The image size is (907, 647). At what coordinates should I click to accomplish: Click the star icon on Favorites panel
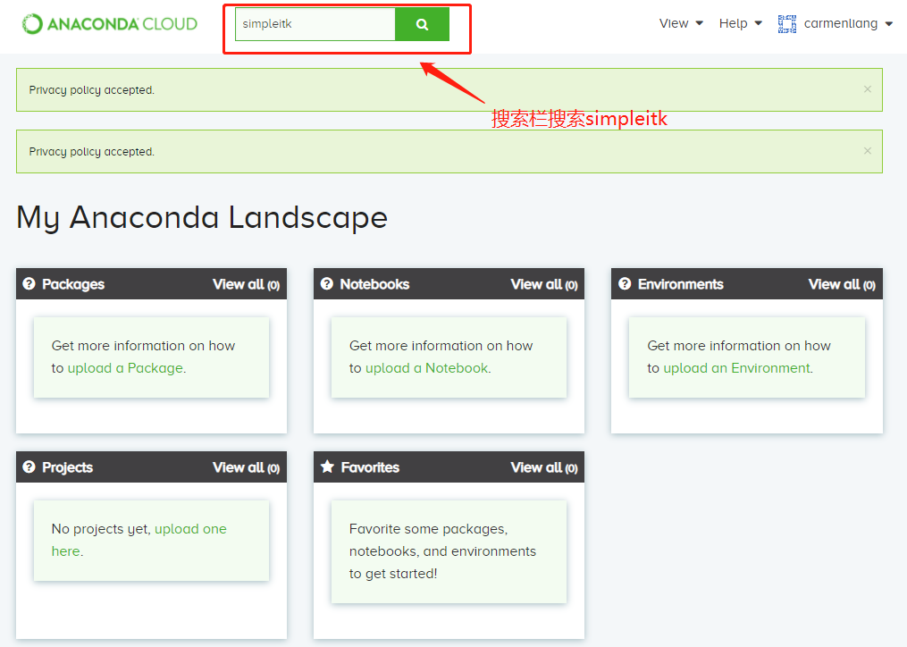click(x=326, y=466)
